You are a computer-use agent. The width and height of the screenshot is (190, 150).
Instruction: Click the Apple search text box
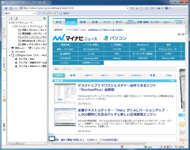tap(19, 13)
